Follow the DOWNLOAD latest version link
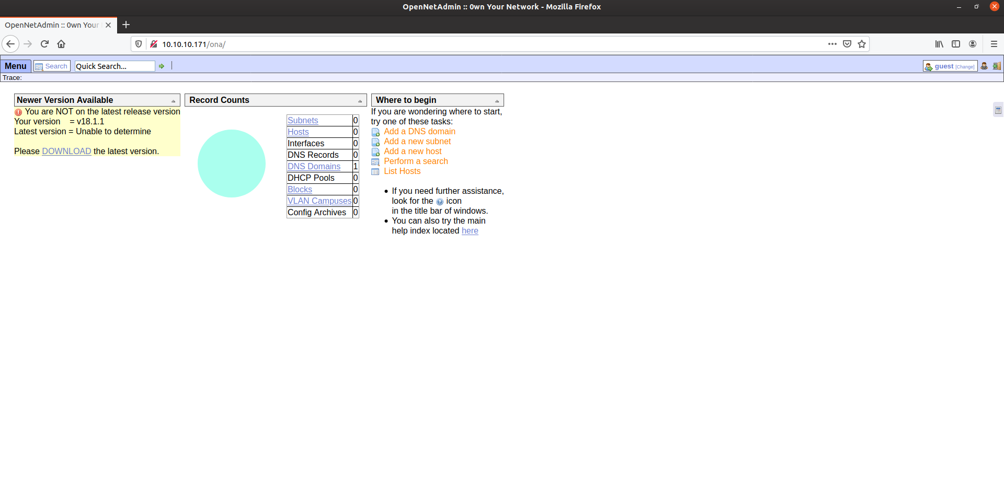Viewport: 1004px width, 489px height. [x=66, y=152]
